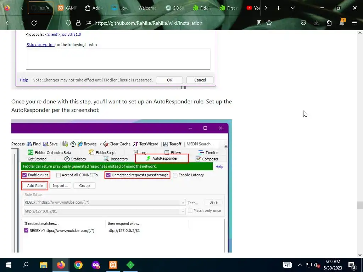Click the Add Rule button
This screenshot has height=272, width=363.
[35, 186]
